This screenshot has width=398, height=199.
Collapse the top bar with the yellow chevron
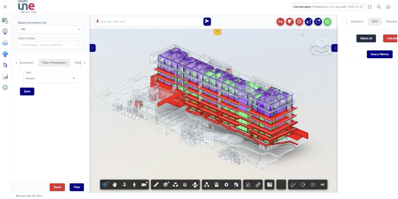point(217,32)
